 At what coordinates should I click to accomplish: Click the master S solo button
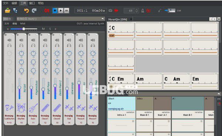click(x=50, y=29)
